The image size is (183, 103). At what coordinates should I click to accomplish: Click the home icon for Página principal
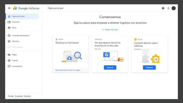(x=9, y=16)
